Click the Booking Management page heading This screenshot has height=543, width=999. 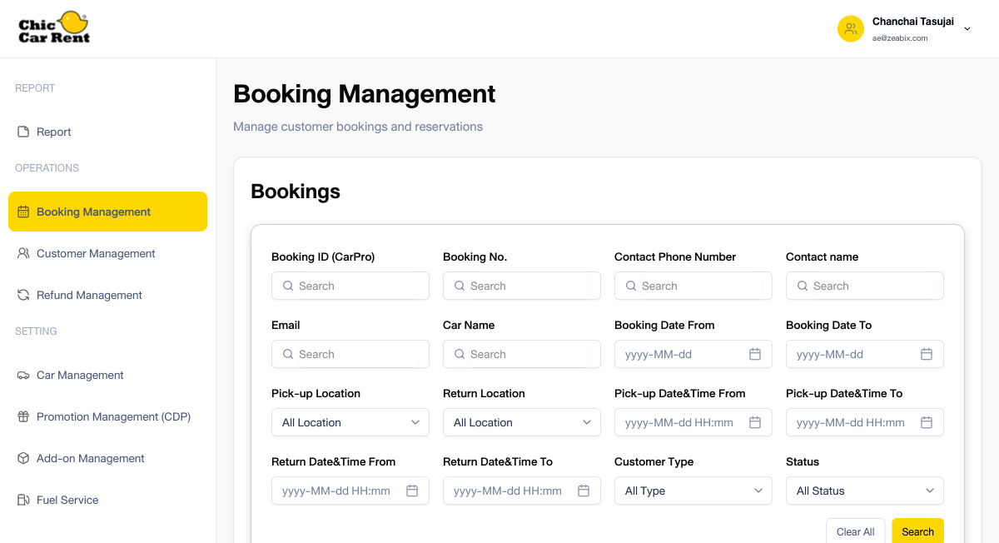(x=365, y=94)
